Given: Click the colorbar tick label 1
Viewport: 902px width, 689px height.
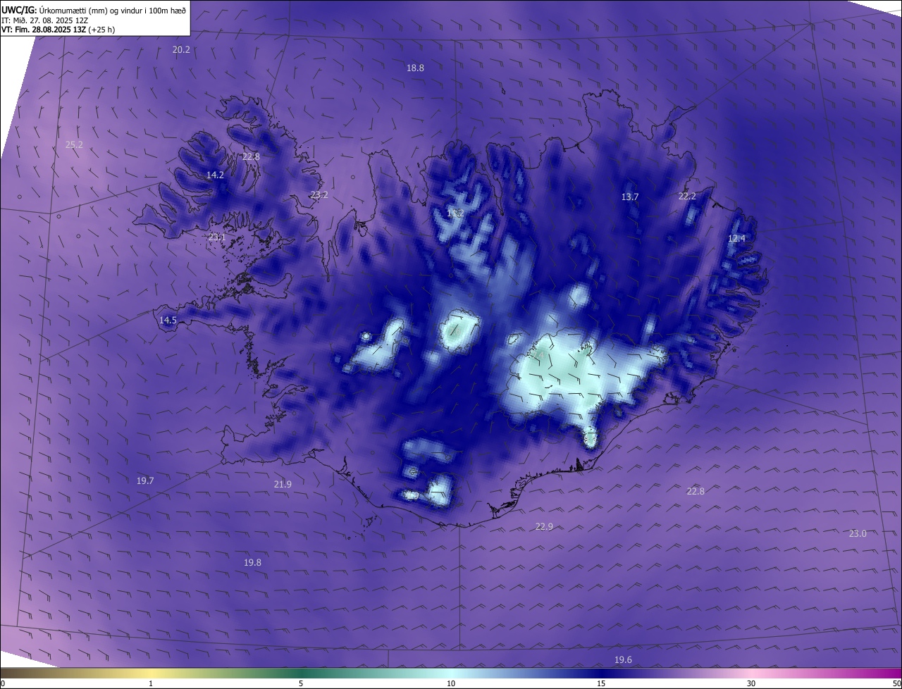Looking at the screenshot, I should coord(151,683).
